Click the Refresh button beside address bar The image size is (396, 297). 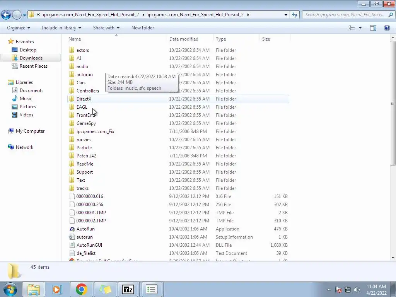pyautogui.click(x=294, y=15)
